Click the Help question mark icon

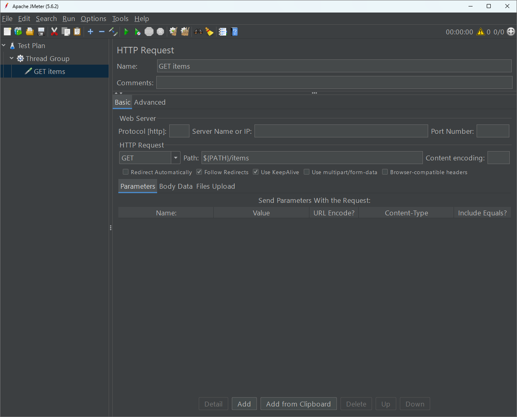234,32
